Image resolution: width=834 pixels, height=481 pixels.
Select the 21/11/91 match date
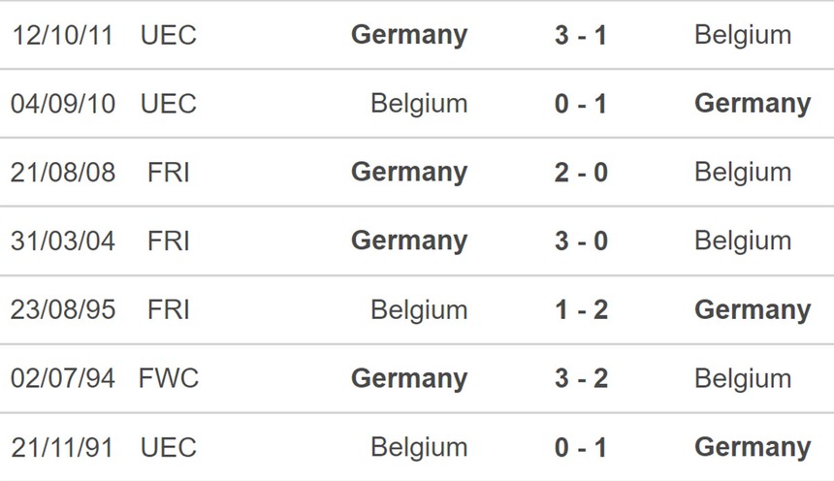pyautogui.click(x=62, y=447)
